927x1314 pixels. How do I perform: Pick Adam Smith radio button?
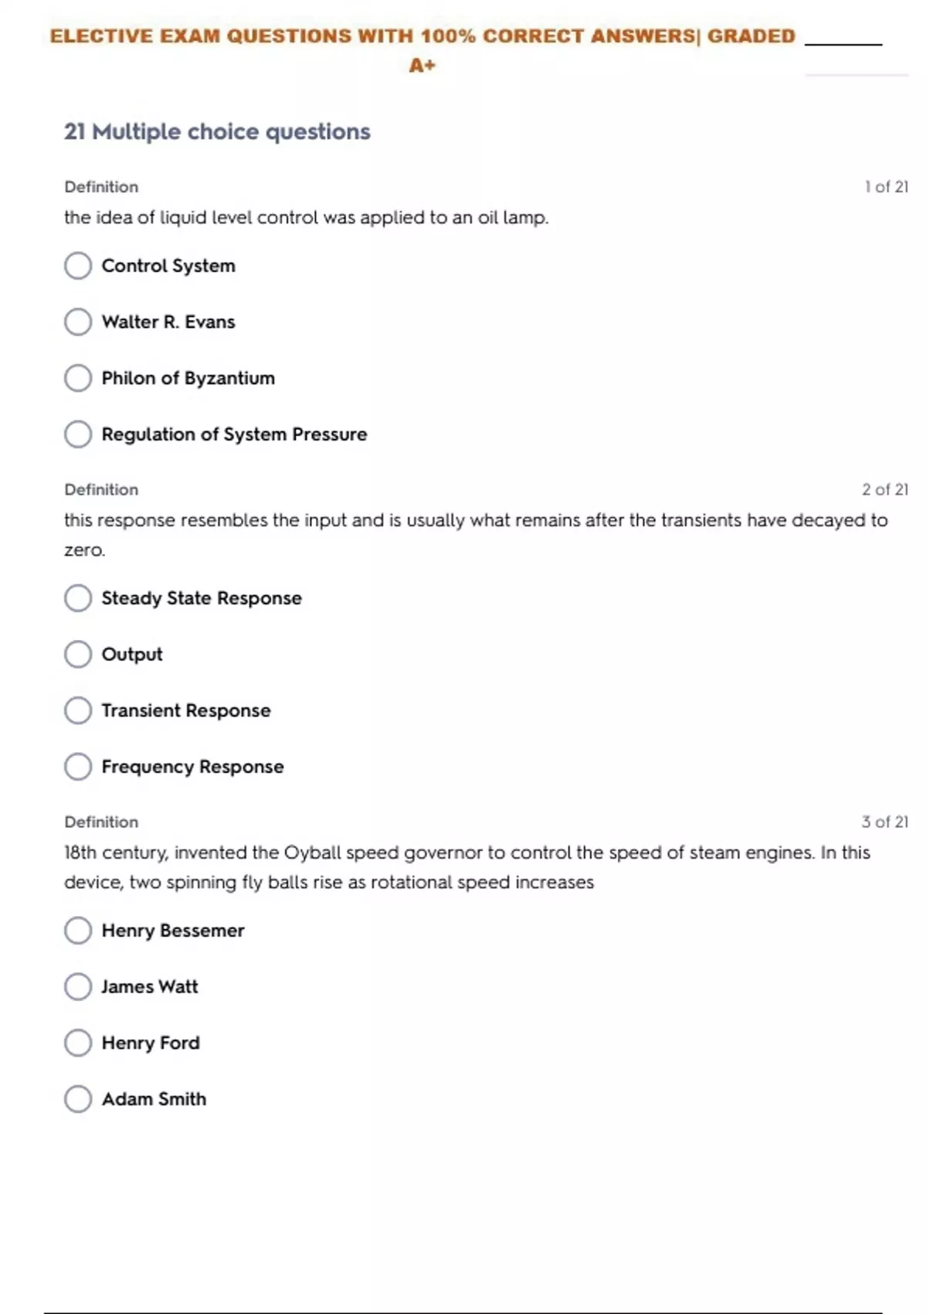[78, 1099]
